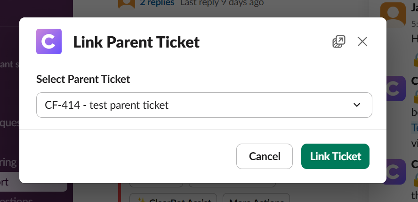Click the orange user avatar in the right panel

tap(393, 14)
